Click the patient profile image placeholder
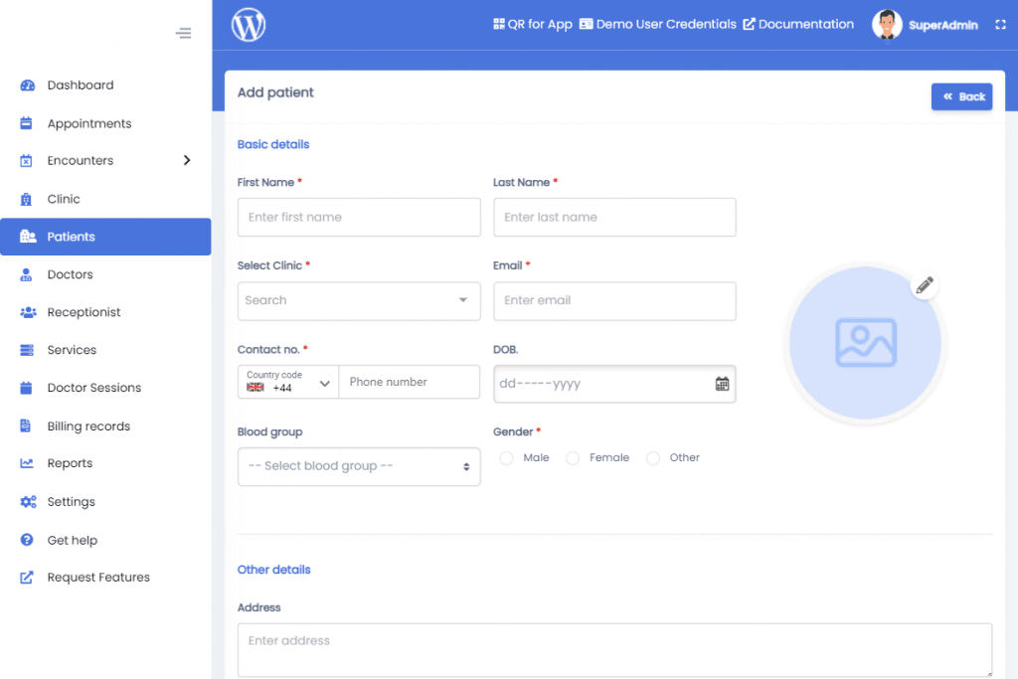The image size is (1018, 679). (x=866, y=343)
